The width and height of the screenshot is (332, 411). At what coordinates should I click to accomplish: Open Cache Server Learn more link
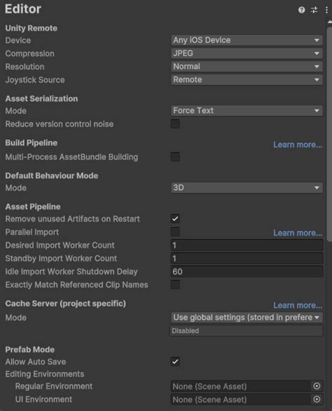coord(298,305)
